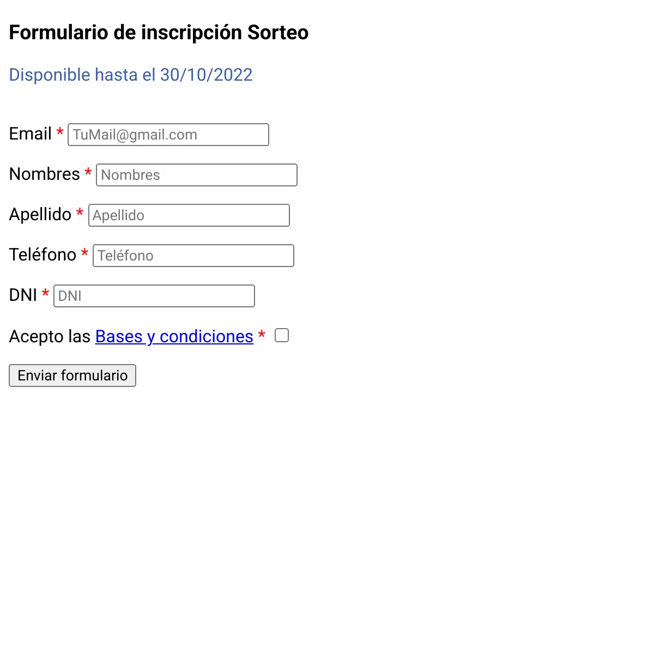Click the 'Disponible hasta el 30/10/2022' text
Image resolution: width=654 pixels, height=654 pixels.
point(131,75)
